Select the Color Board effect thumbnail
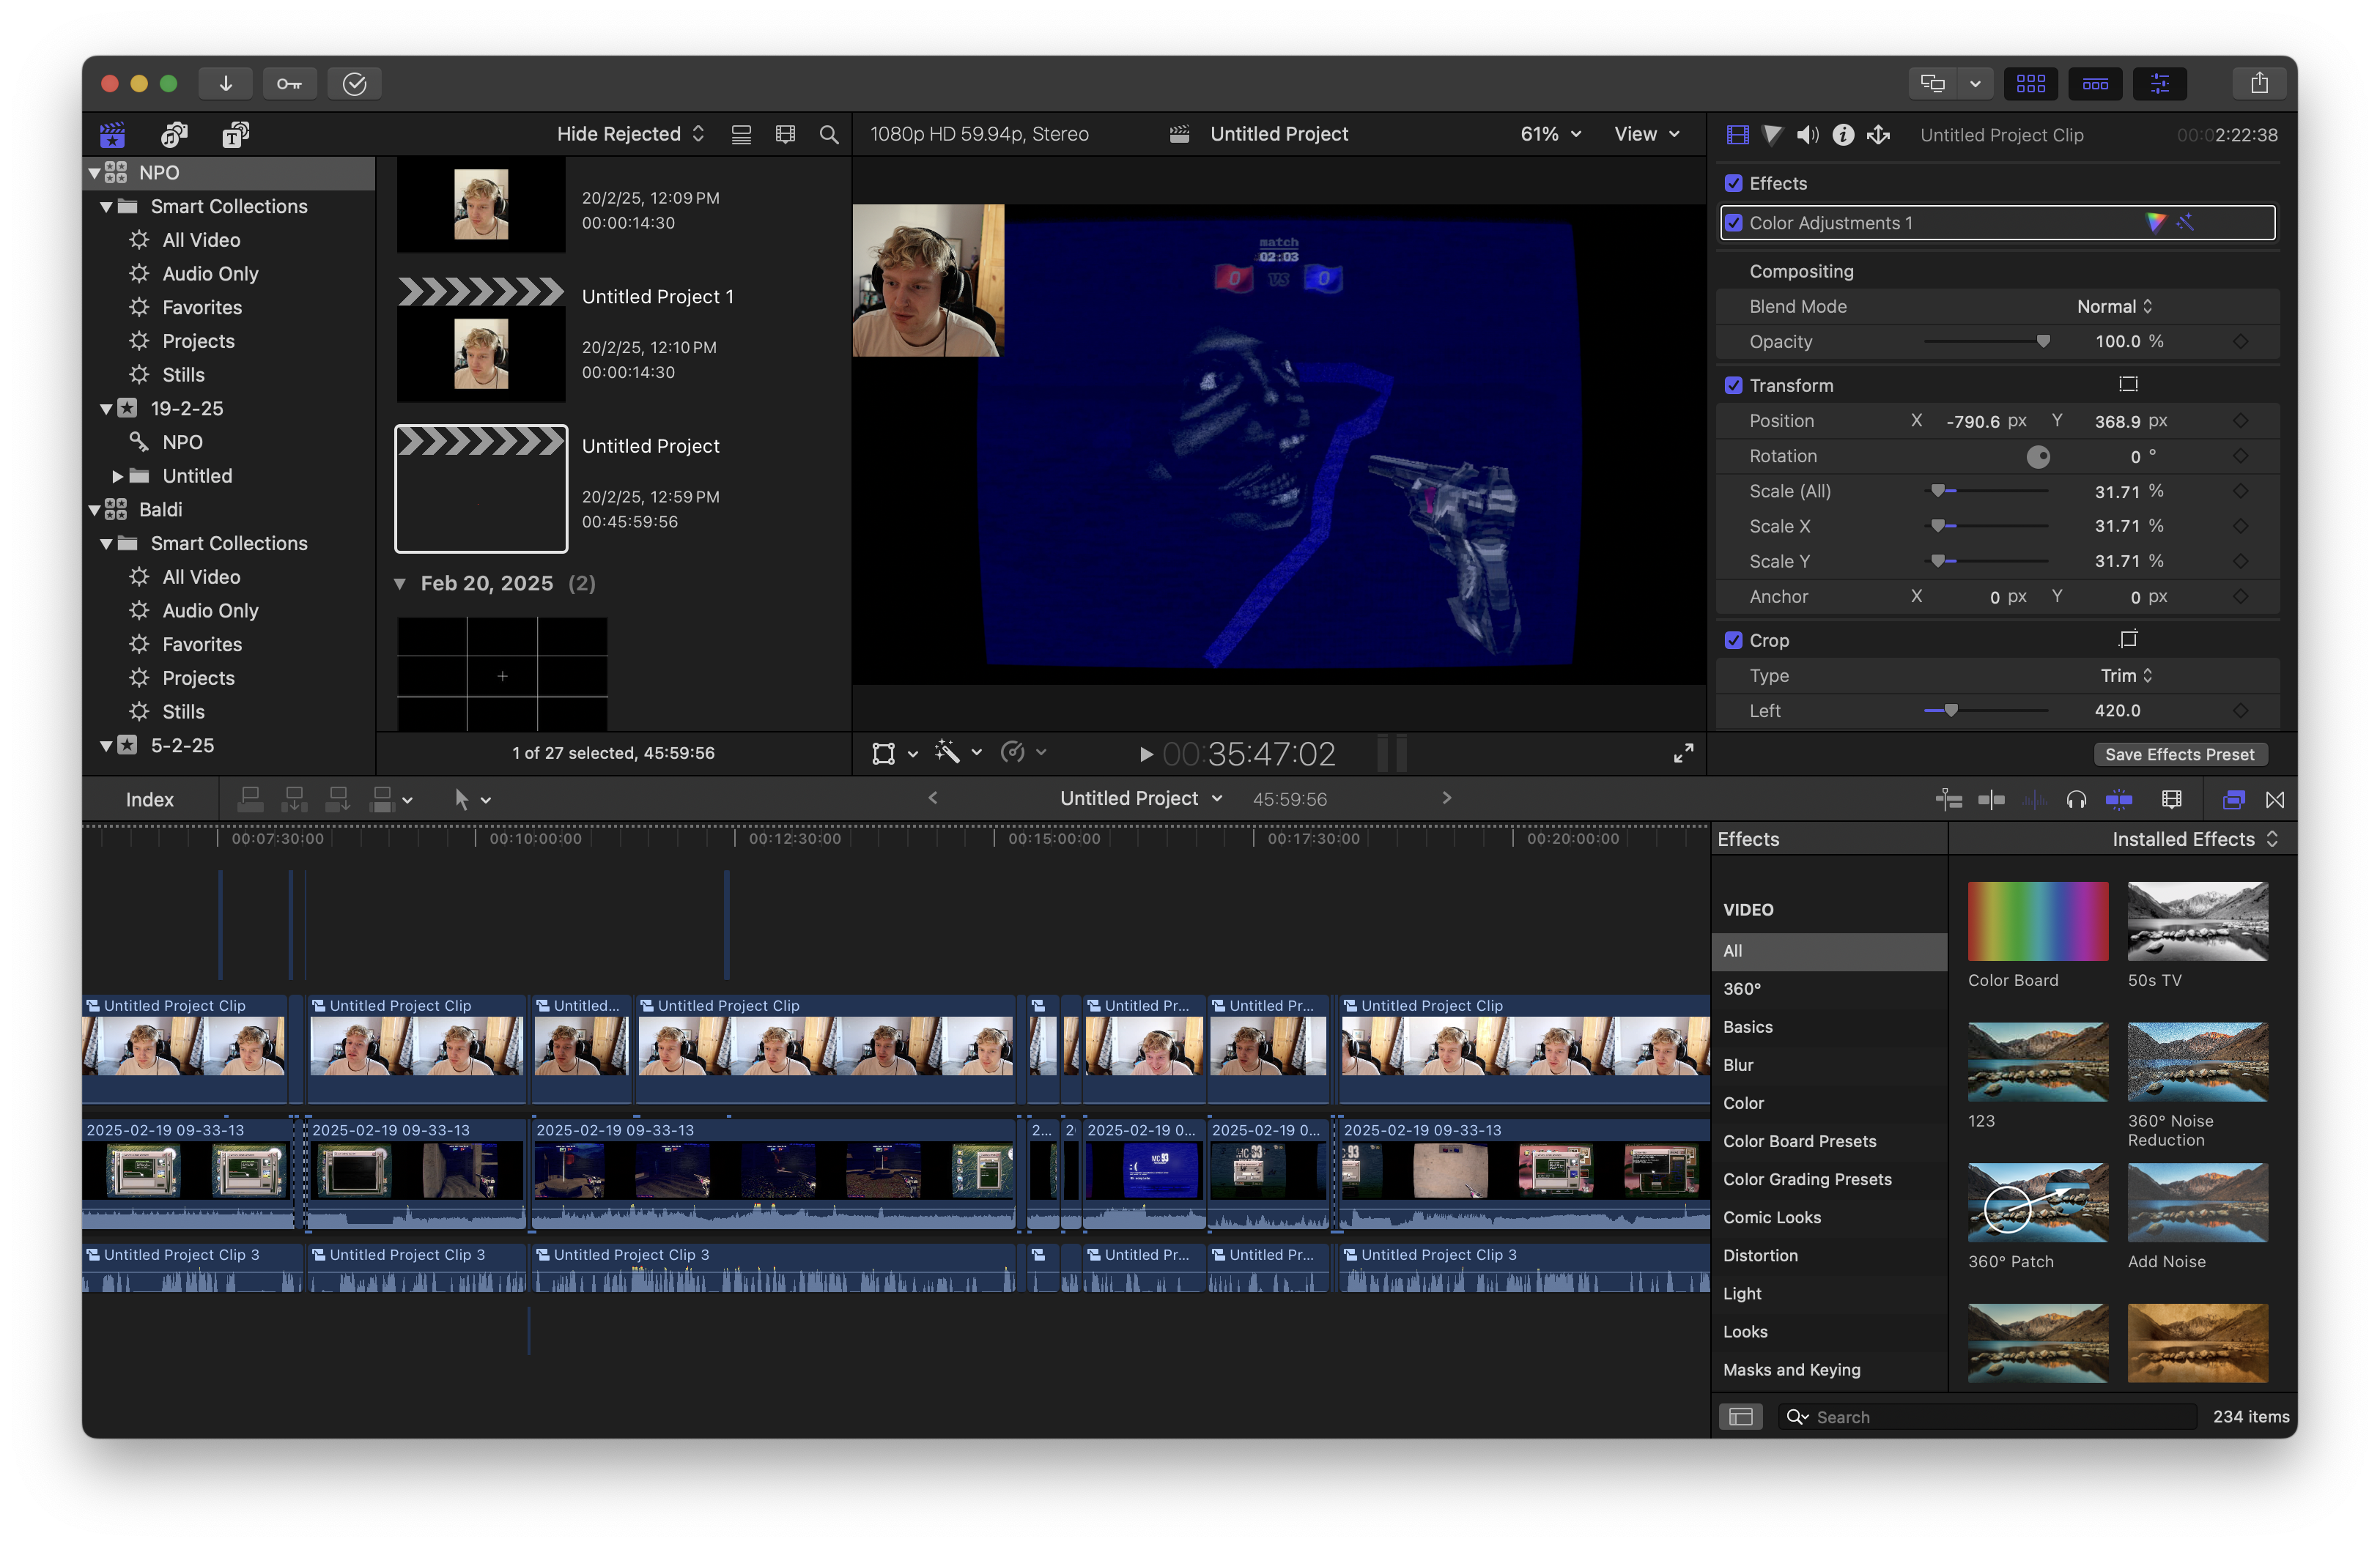The width and height of the screenshot is (2380, 1547). tap(2037, 921)
